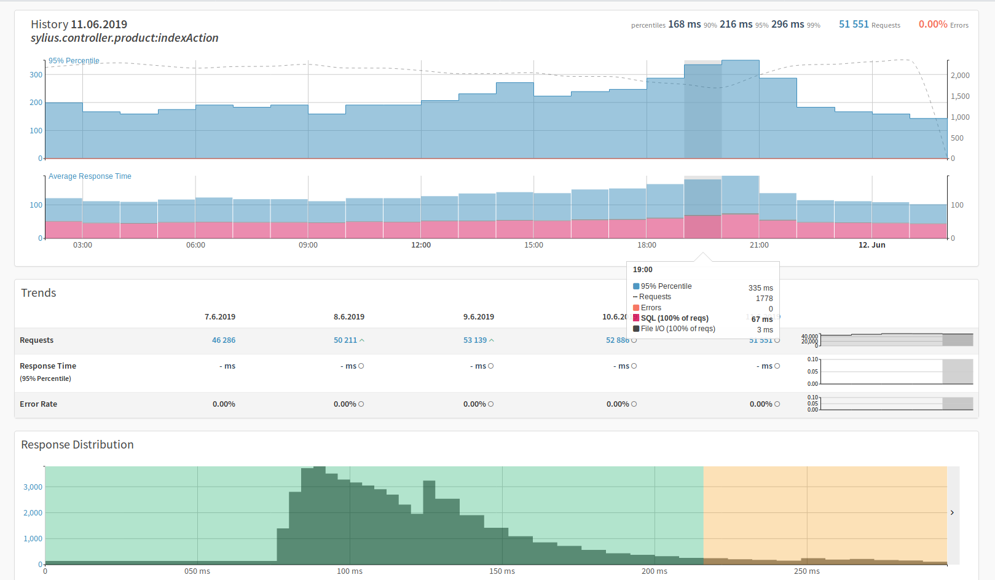Click circle indicator for 9.6.2019 error rate
The image size is (995, 580).
point(491,404)
